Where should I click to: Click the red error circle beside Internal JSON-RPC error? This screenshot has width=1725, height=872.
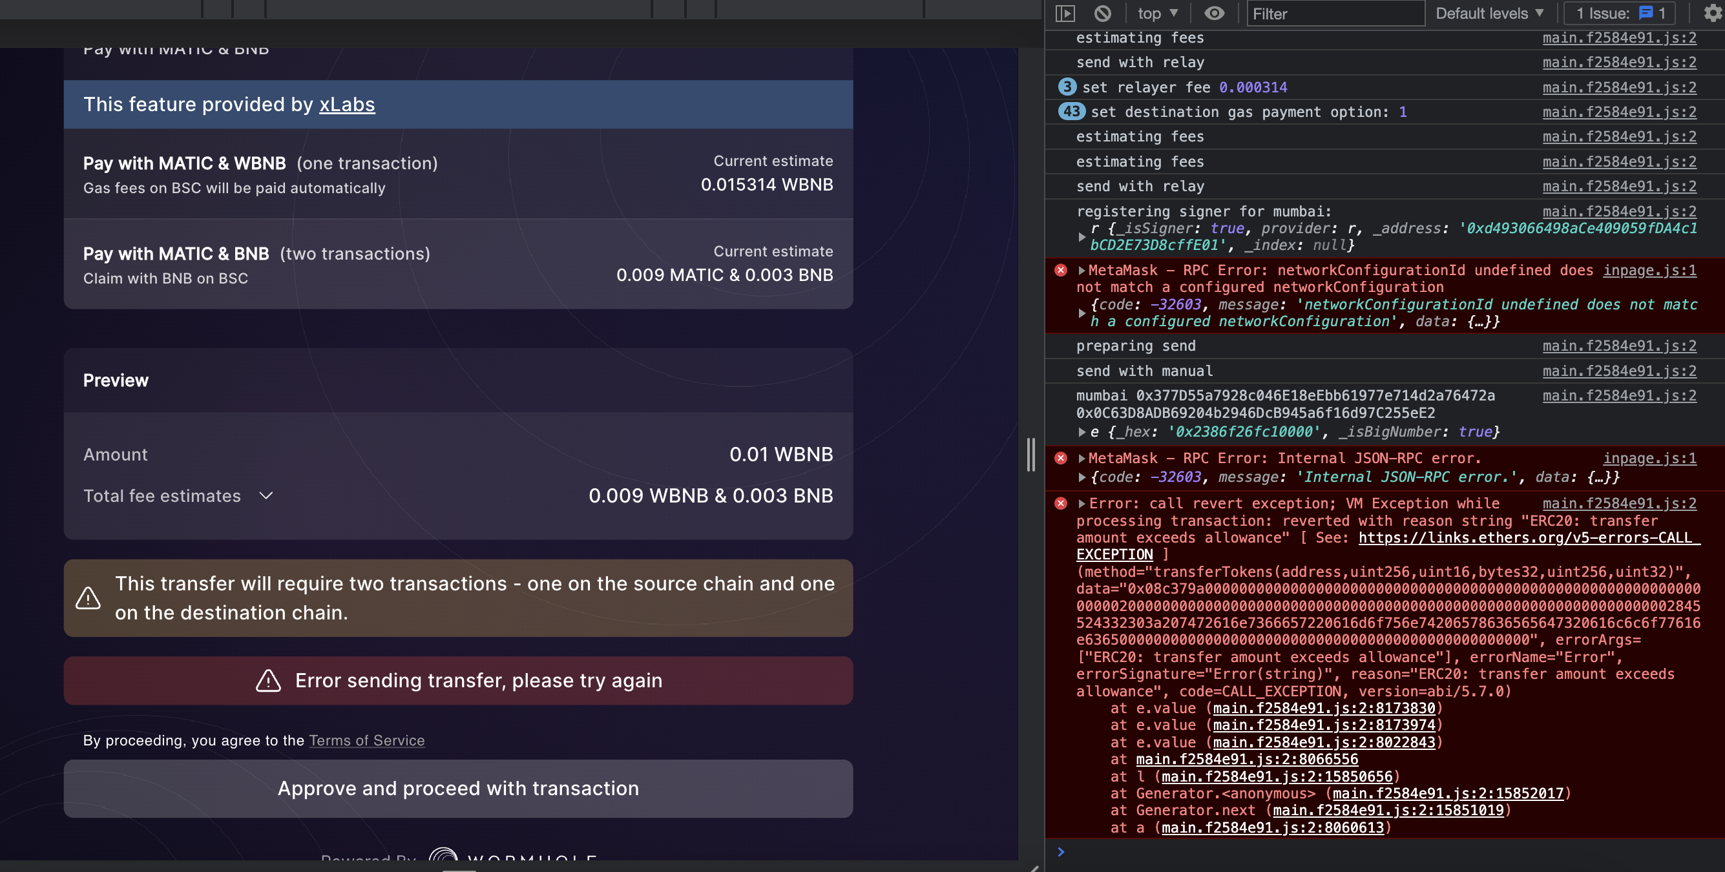click(1061, 458)
